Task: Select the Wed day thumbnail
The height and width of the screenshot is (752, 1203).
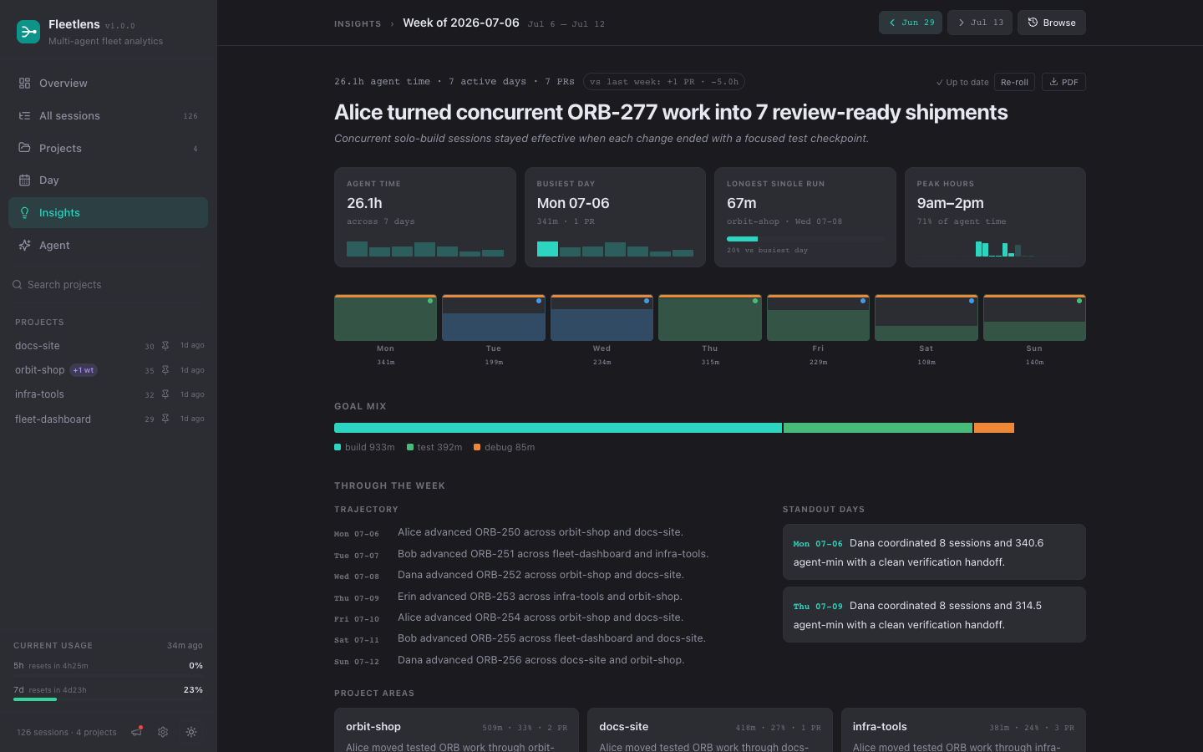Action: (601, 318)
